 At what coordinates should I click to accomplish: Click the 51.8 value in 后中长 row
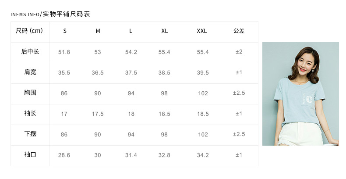click(x=64, y=52)
